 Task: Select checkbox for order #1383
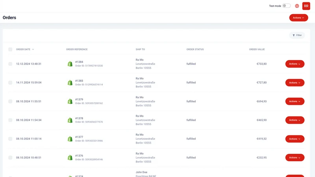[x=10, y=83]
